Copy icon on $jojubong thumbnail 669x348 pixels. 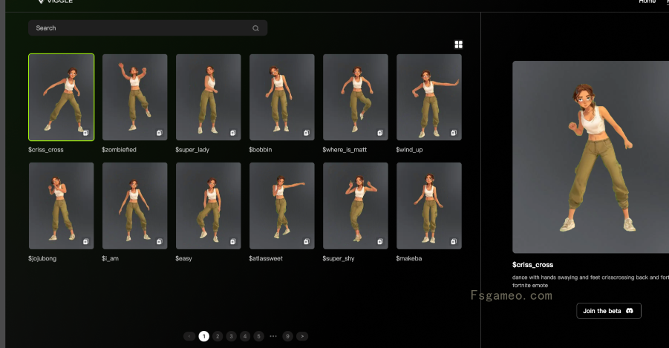85,241
